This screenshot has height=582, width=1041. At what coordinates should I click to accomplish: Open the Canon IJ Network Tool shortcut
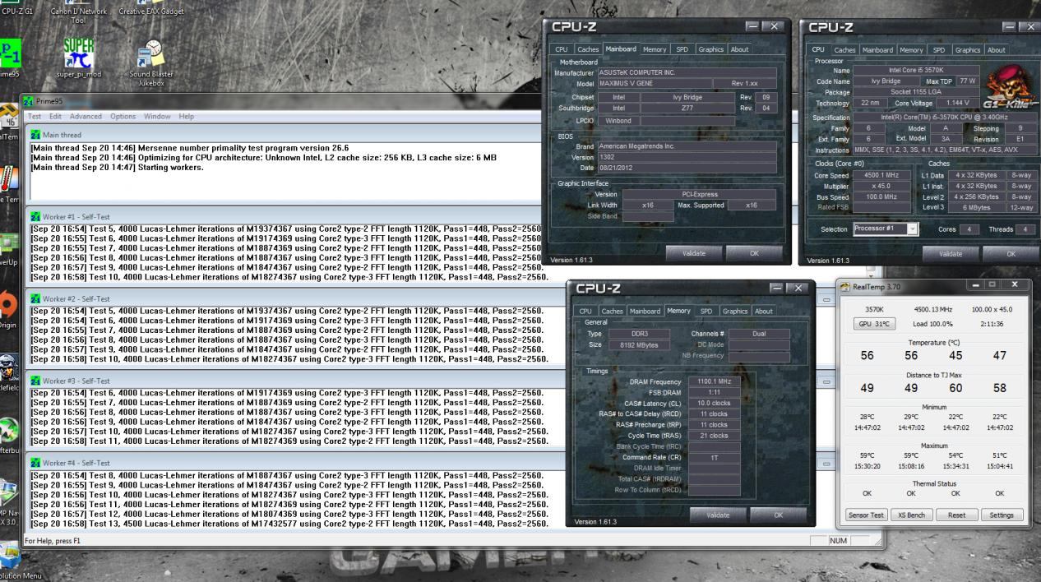[x=79, y=12]
